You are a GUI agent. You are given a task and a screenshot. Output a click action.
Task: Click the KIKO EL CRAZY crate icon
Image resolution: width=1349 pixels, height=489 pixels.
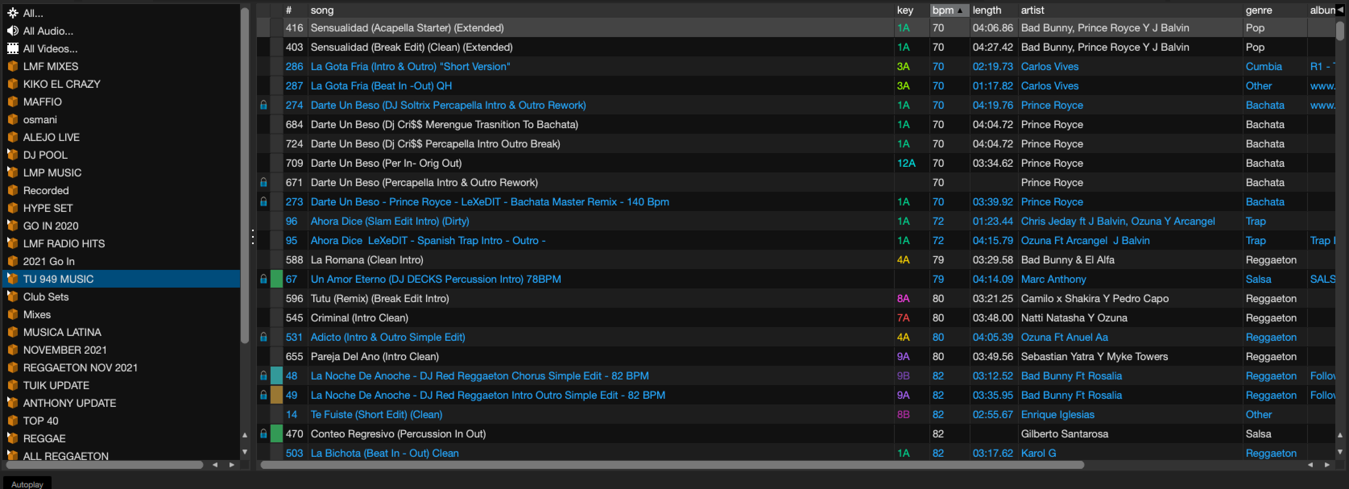(12, 84)
